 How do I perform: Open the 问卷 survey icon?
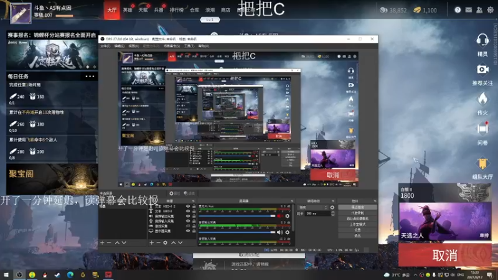pos(482,128)
